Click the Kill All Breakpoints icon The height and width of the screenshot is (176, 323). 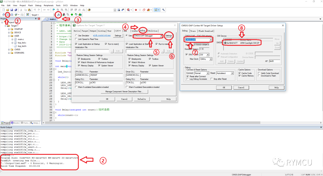tap(148, 10)
